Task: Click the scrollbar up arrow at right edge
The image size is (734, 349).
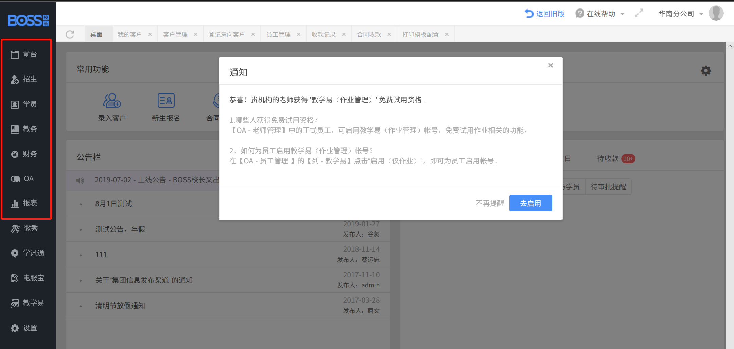Action: (x=730, y=46)
